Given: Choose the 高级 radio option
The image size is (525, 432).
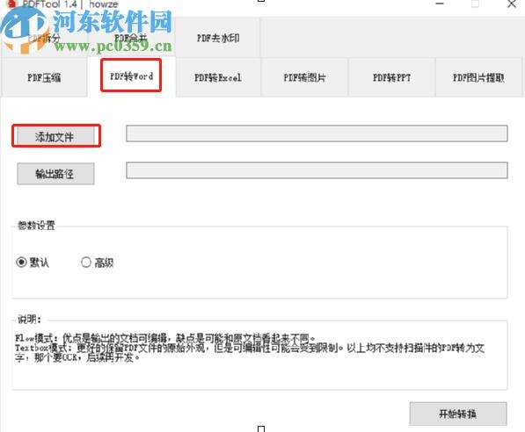Looking at the screenshot, I should [x=97, y=263].
